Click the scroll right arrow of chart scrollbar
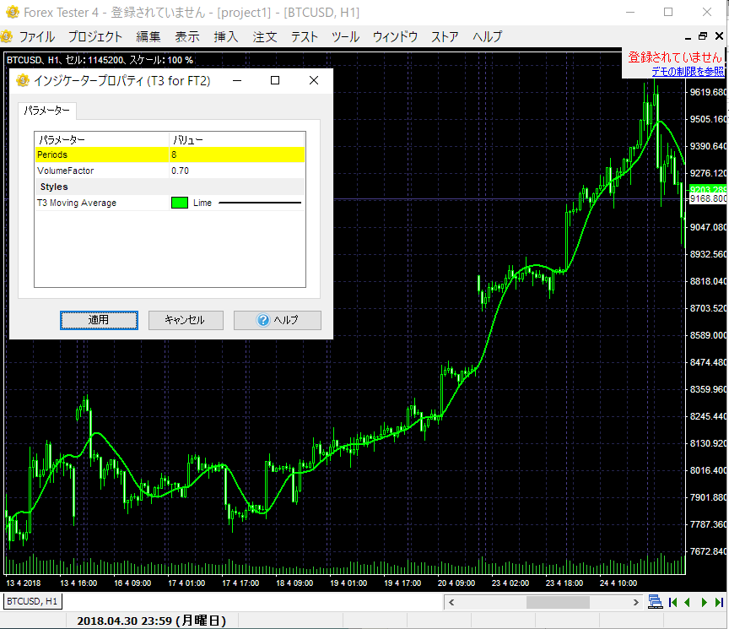 [x=635, y=603]
